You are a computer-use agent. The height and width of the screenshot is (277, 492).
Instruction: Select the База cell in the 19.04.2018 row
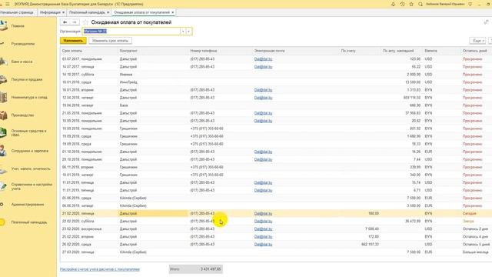tap(153, 105)
